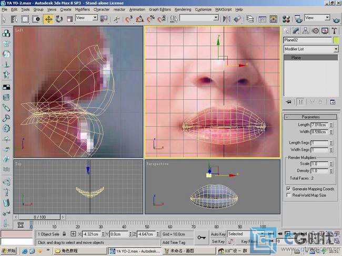Switch to Create command panel tab
The width and height of the screenshot is (342, 256).
point(287,31)
